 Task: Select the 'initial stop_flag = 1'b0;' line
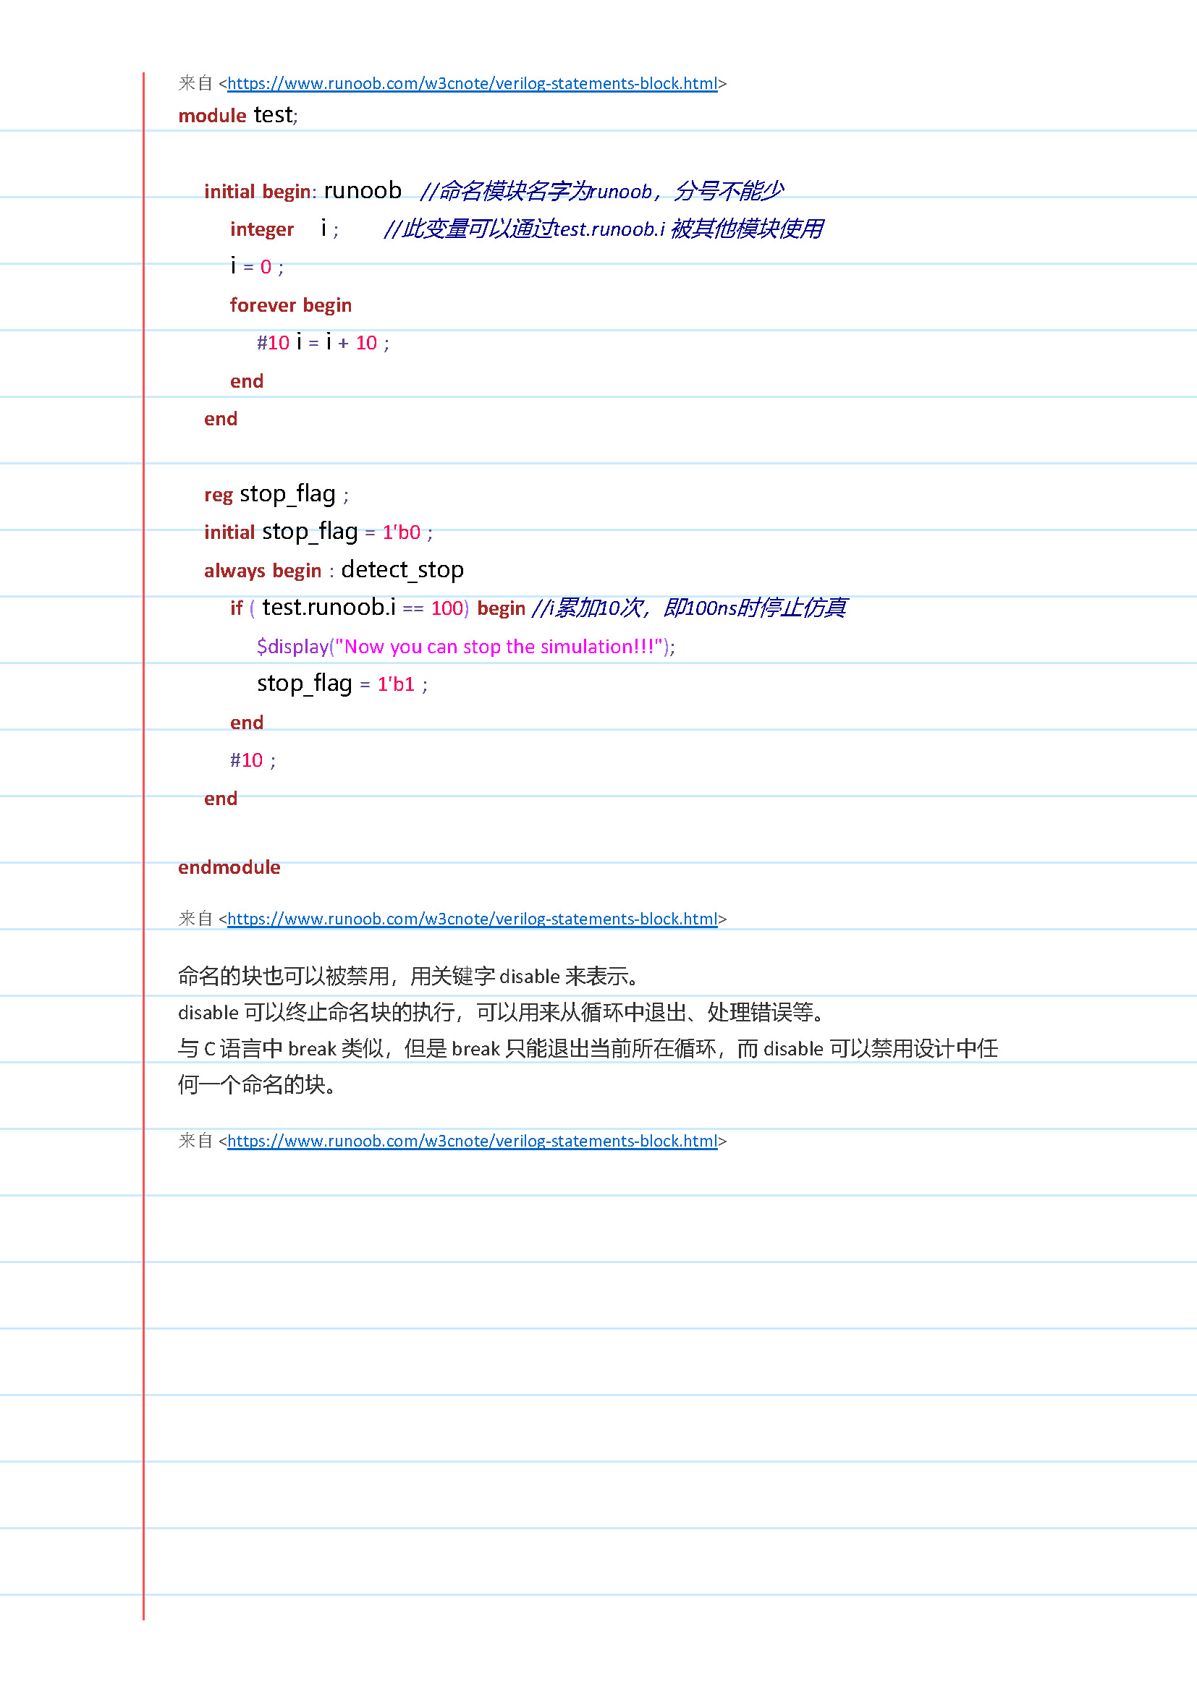tap(317, 532)
